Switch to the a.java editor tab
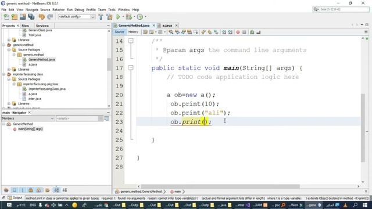Screen dimensions: 372x209 (x=167, y=26)
